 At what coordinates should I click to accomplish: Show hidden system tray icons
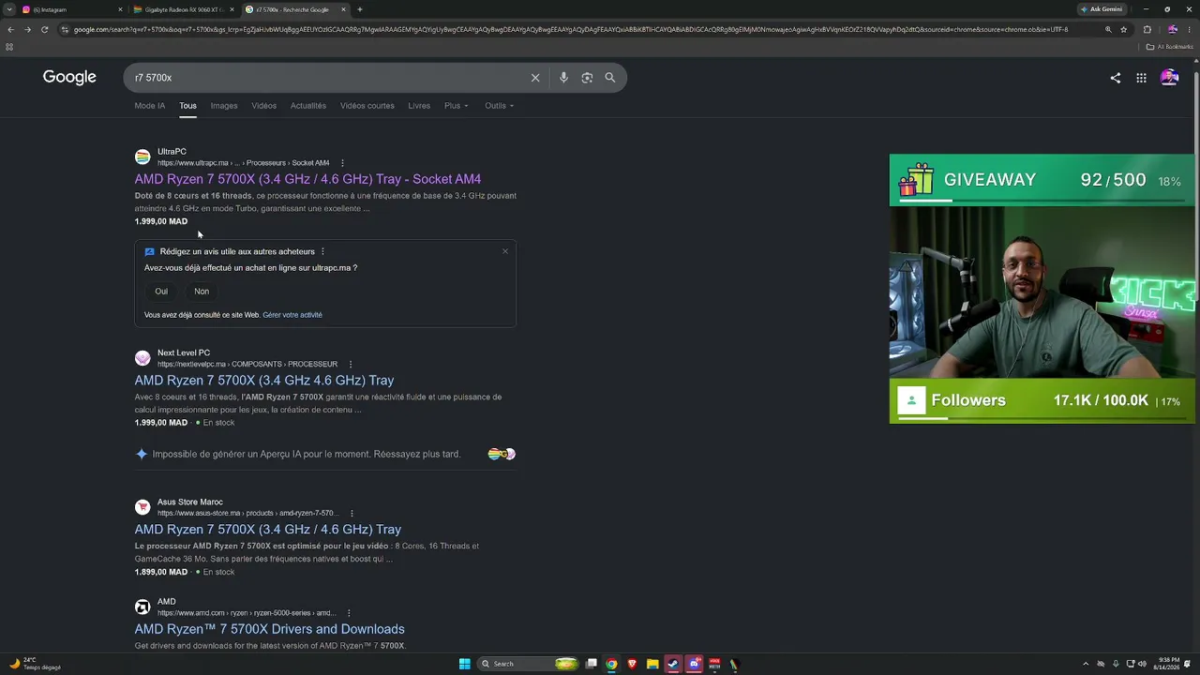point(1086,664)
